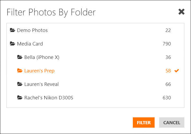Click the 790 photo count for Media Card

(x=167, y=44)
